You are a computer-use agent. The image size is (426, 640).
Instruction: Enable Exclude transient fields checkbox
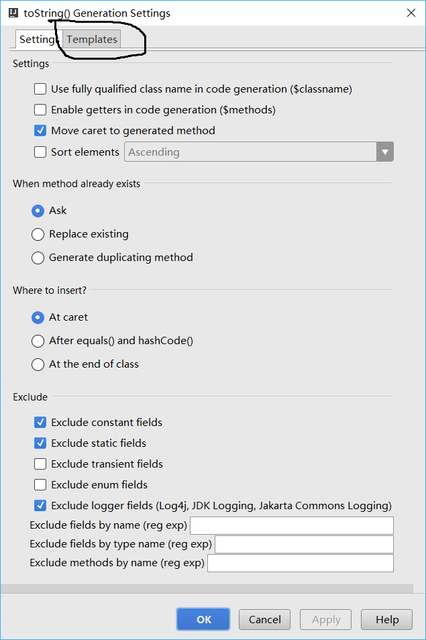40,464
